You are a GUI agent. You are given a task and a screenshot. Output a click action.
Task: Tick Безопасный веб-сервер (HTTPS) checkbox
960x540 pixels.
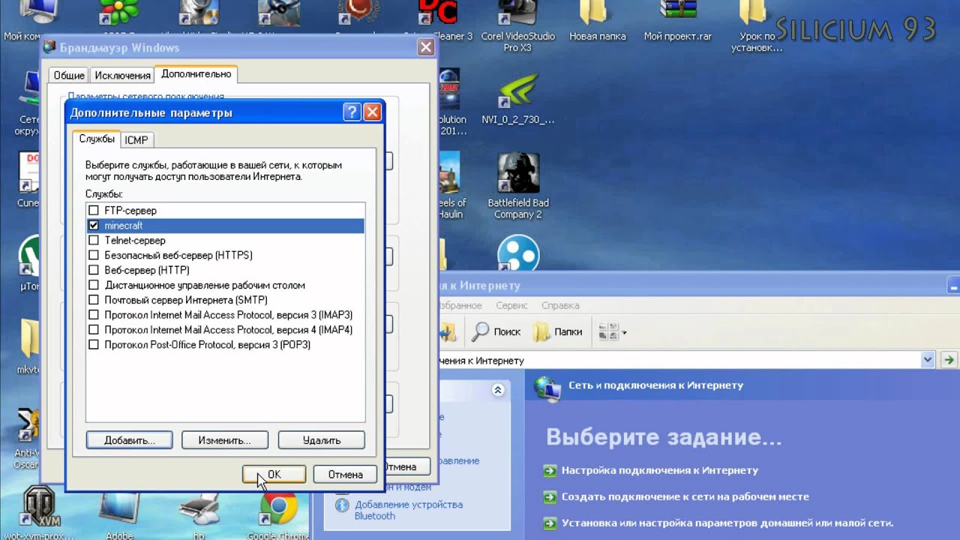tap(94, 255)
